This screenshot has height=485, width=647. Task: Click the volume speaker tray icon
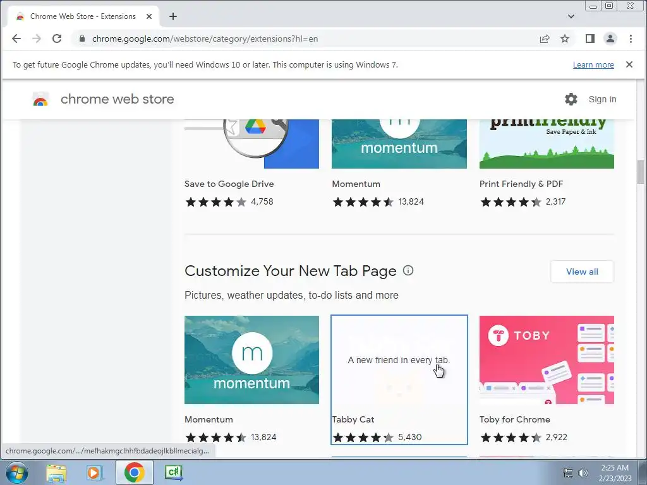pos(583,473)
